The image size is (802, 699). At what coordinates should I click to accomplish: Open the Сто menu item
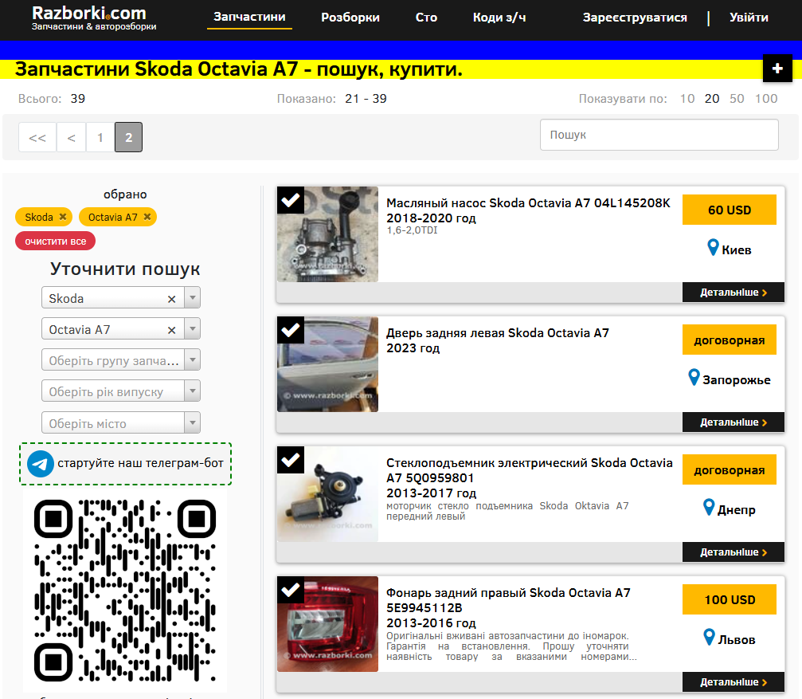point(426,18)
